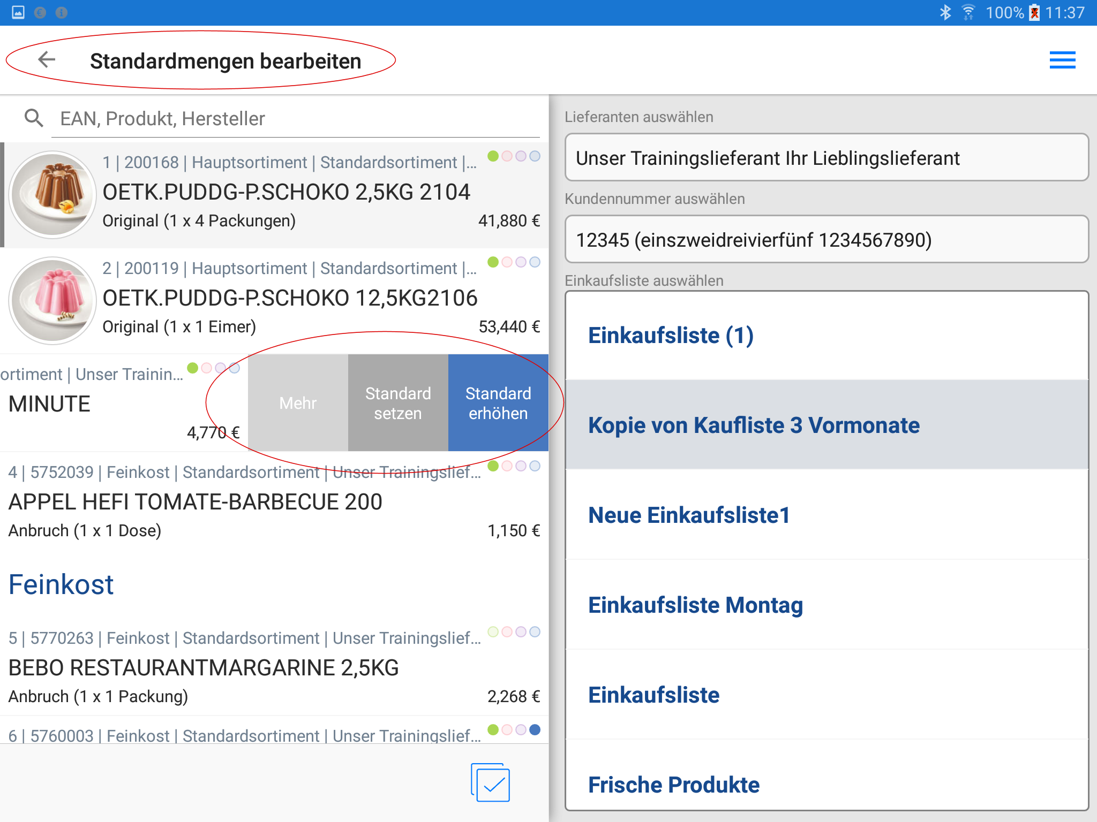
Task: Tap the Wi-Fi status icon
Action: tap(968, 12)
